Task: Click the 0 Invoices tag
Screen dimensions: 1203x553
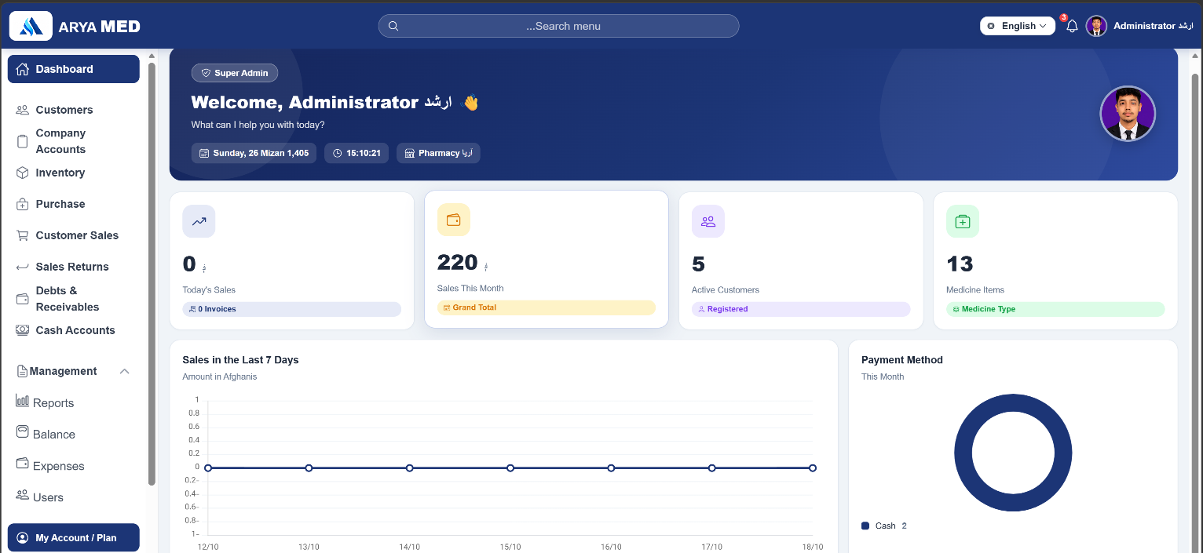Action: (292, 309)
